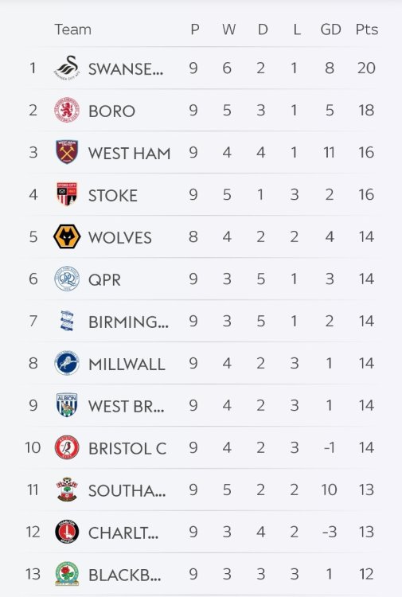The height and width of the screenshot is (597, 402).
Task: Click the Middlesbrough red lion badge
Action: 67,110
